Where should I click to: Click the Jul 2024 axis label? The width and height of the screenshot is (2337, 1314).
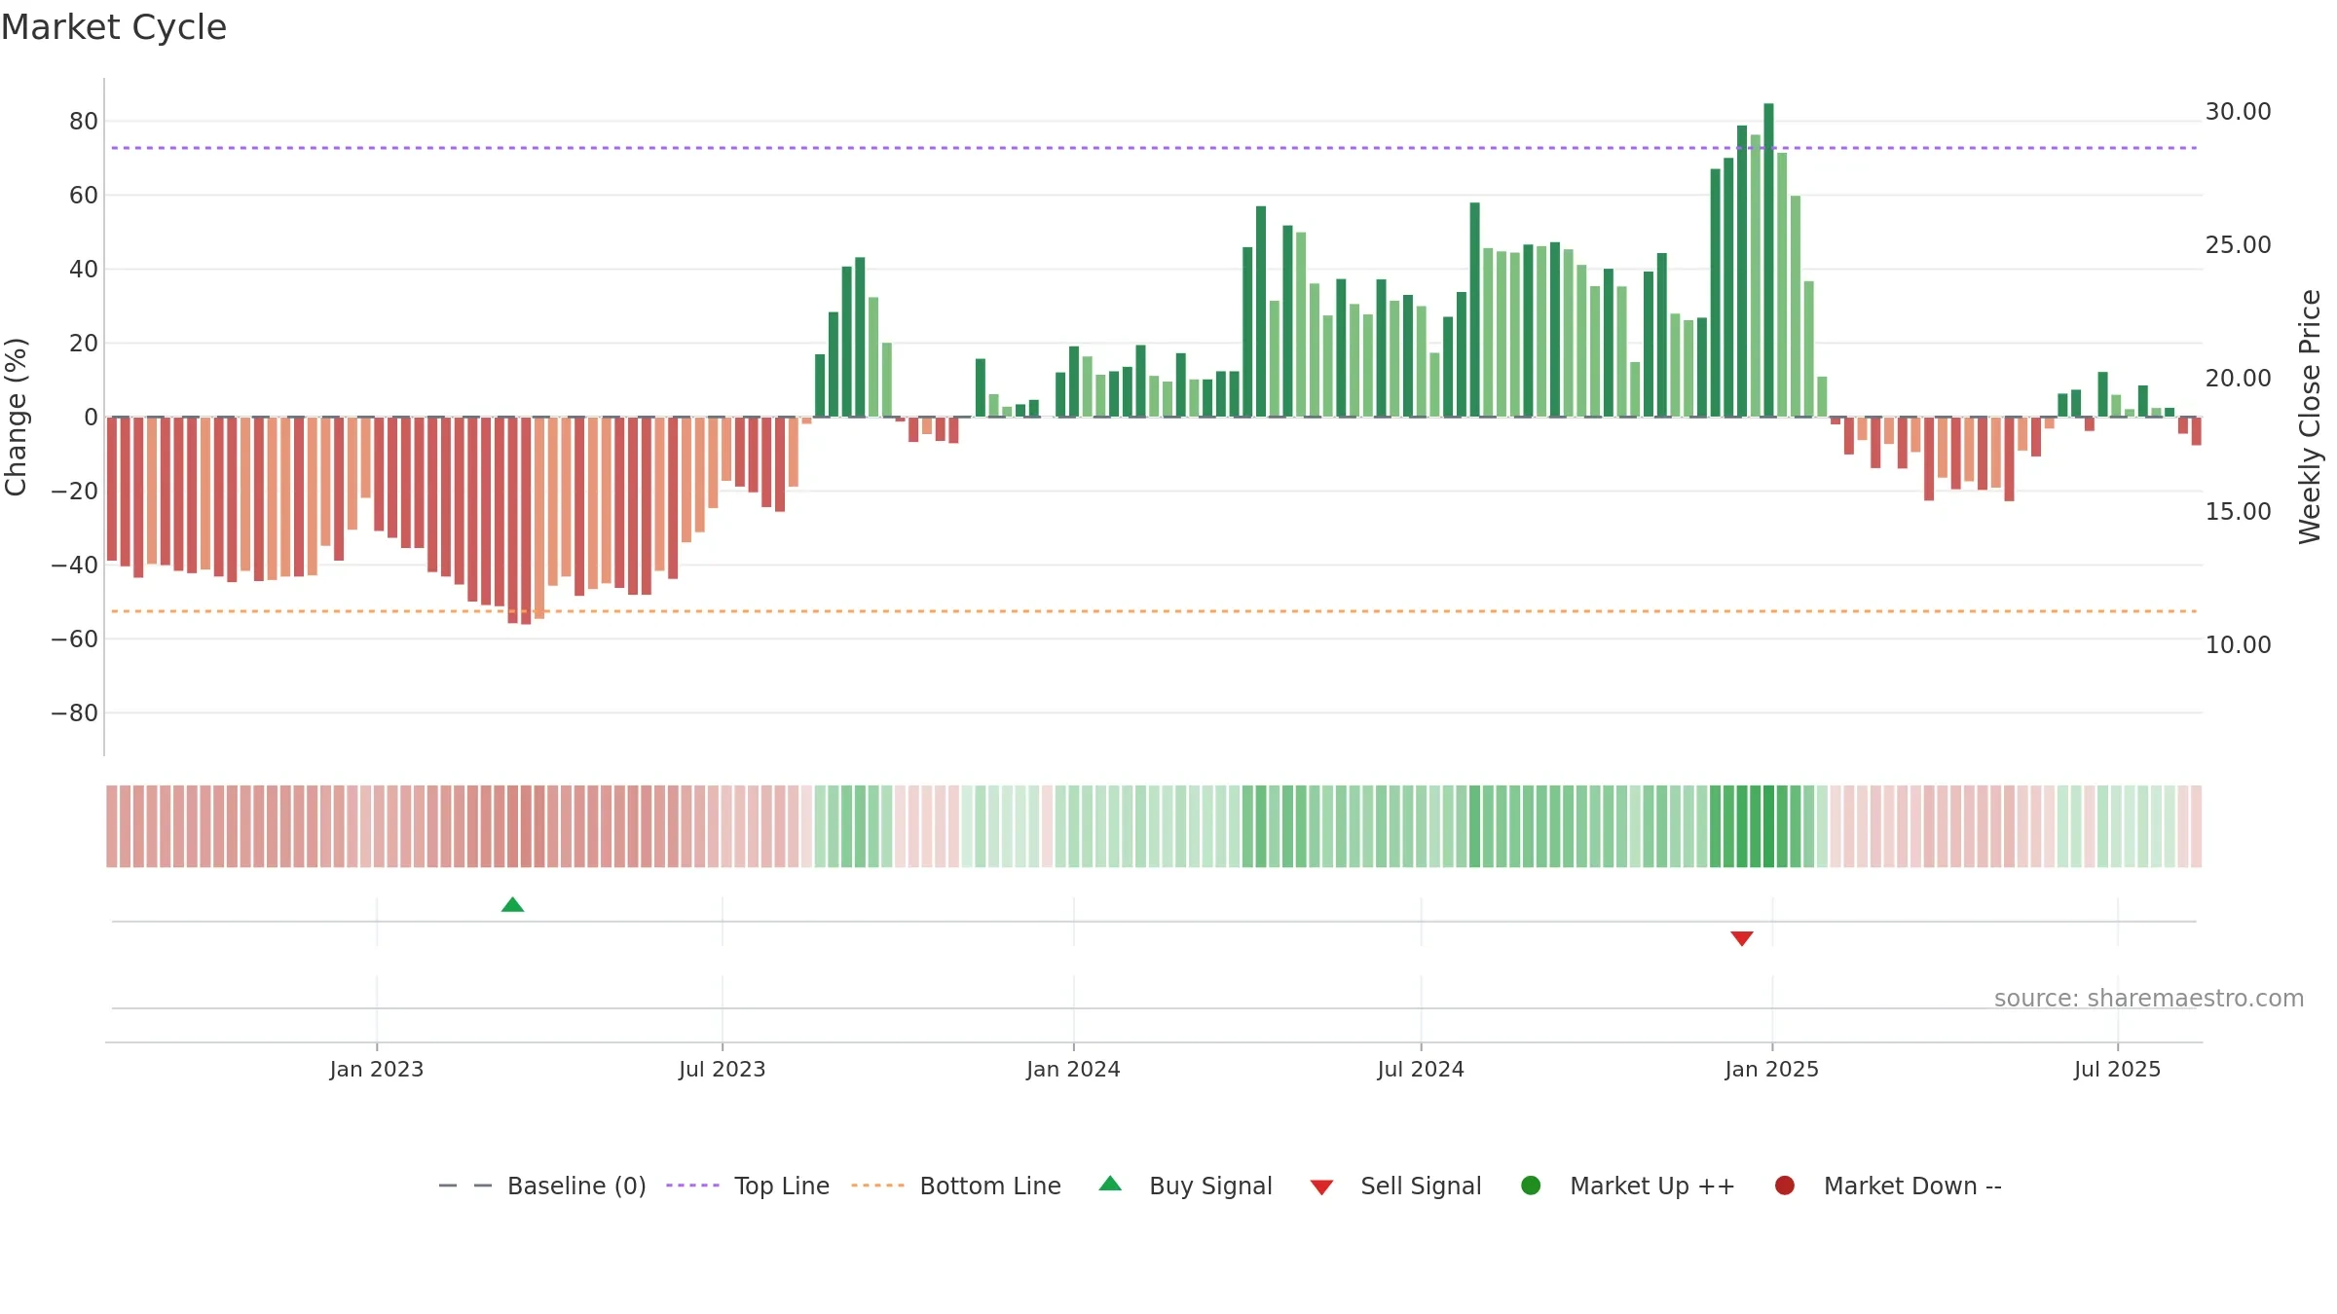(1421, 1069)
